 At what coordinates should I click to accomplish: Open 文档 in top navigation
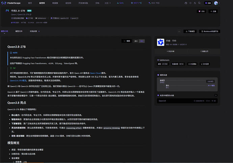coord(97,3)
